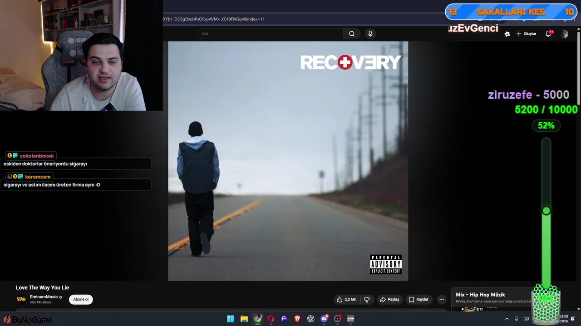This screenshot has height=326, width=581.
Task: Open the YouTube account avatar menu
Action: [x=564, y=34]
